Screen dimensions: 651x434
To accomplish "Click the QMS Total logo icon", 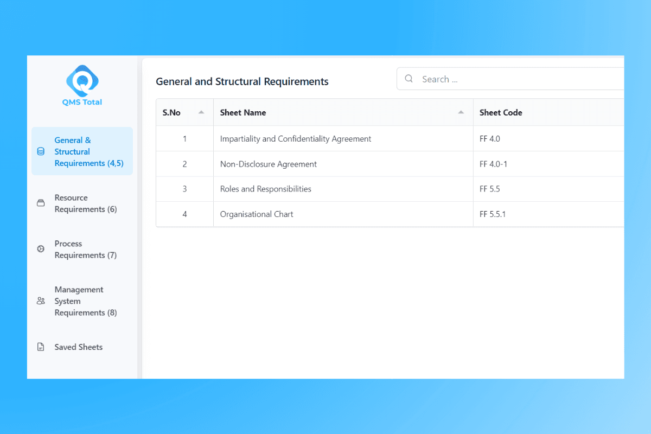I will [82, 80].
